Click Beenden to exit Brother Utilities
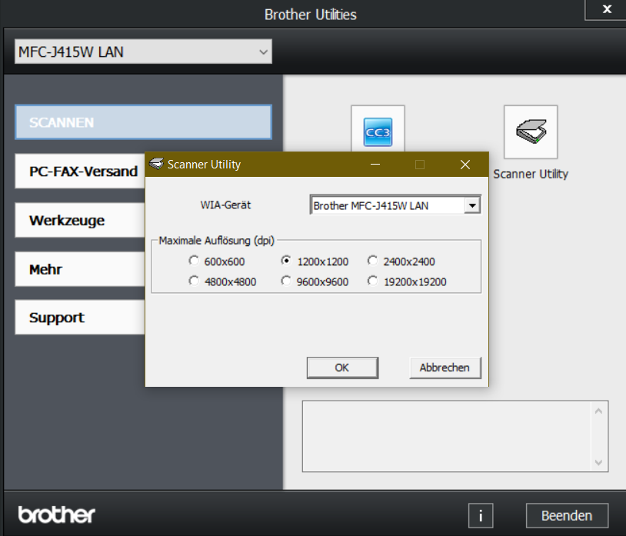The image size is (626, 536). point(567,516)
